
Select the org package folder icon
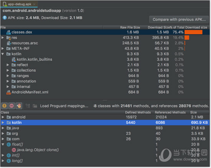point(9,134)
